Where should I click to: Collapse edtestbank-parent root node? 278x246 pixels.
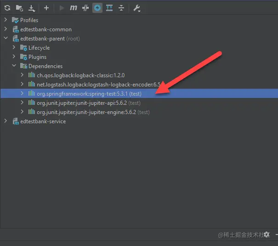click(x=6, y=38)
